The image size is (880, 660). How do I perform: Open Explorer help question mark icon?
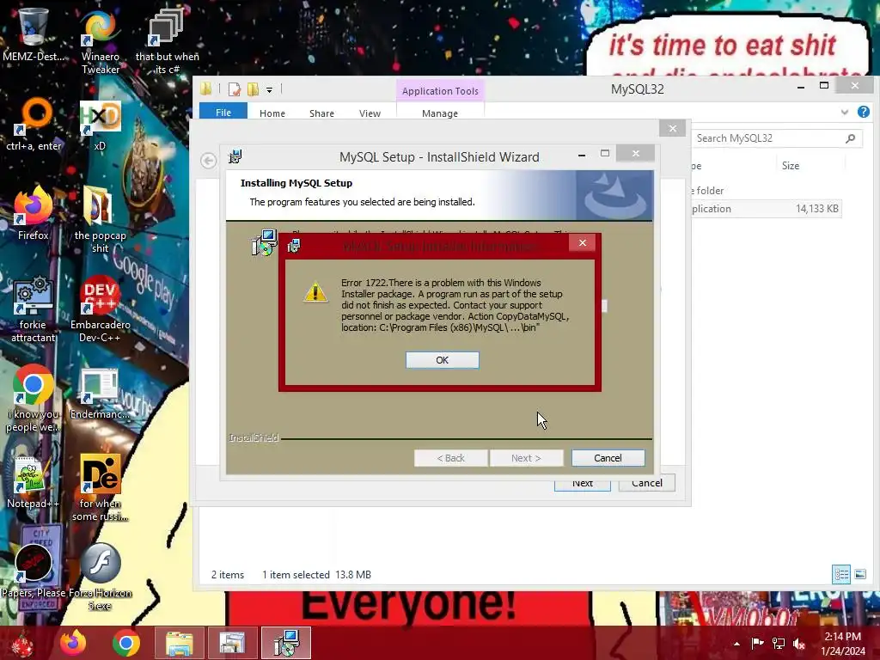[x=864, y=112]
